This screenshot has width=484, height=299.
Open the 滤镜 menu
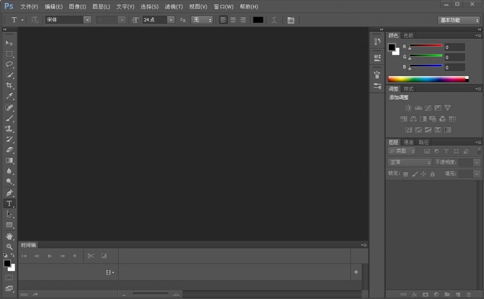click(173, 7)
